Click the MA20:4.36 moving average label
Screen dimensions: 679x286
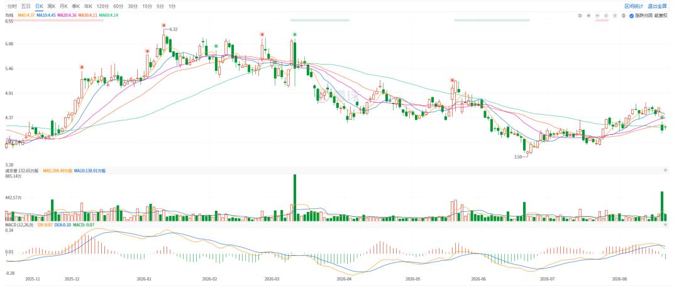point(67,15)
